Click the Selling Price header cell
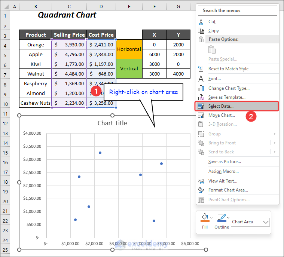 click(x=69, y=35)
